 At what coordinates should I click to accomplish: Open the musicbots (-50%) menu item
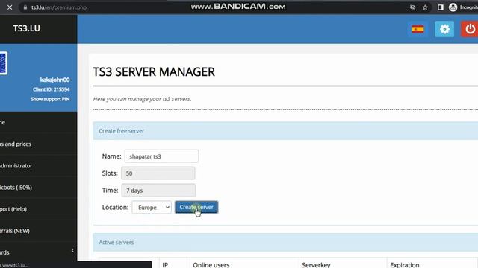click(x=38, y=188)
